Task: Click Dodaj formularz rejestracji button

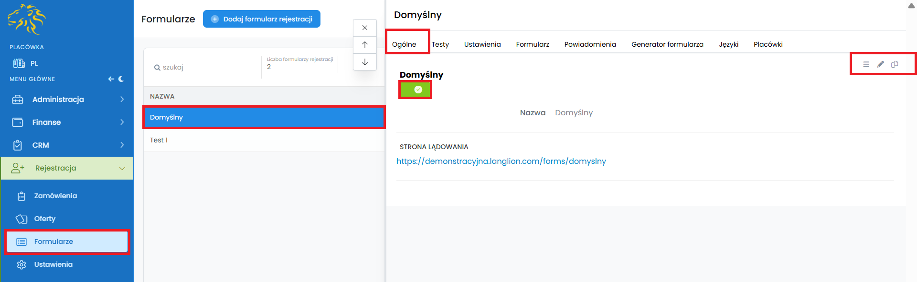Action: click(x=262, y=19)
